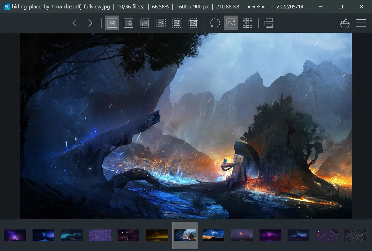Open the purple Milky Way galaxy thumbnail
The width and height of the screenshot is (372, 251).
[15, 235]
